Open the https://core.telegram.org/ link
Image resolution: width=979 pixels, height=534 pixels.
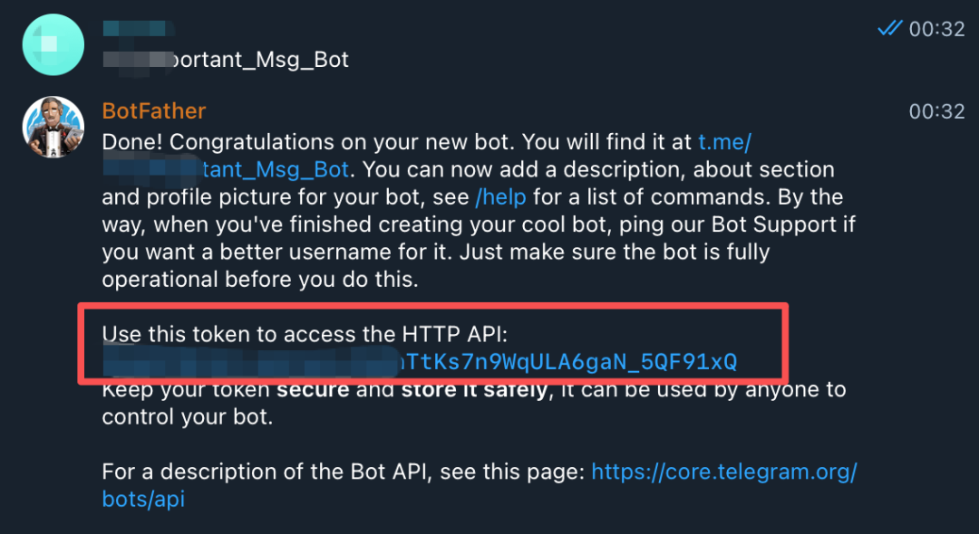click(x=723, y=472)
